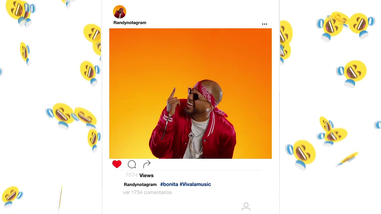Open profile via person silhouette icon
Screen dimensions: 381x214
246,207
